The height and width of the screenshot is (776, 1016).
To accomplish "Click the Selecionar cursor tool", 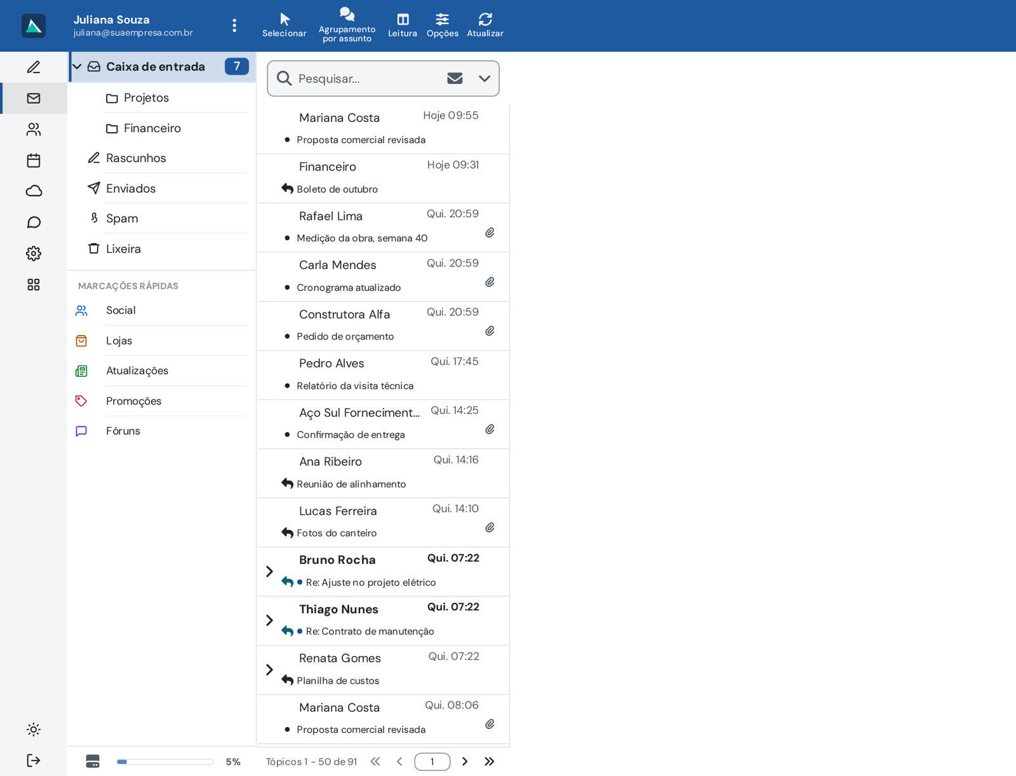I will tap(284, 25).
